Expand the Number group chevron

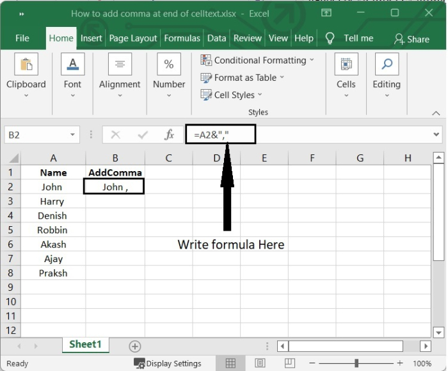(x=169, y=95)
